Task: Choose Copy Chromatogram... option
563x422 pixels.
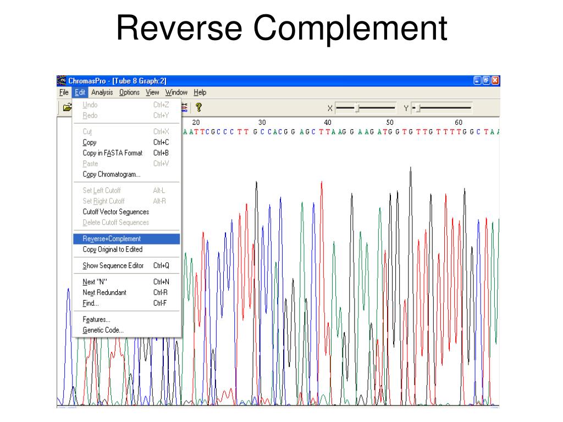Action: pyautogui.click(x=126, y=174)
